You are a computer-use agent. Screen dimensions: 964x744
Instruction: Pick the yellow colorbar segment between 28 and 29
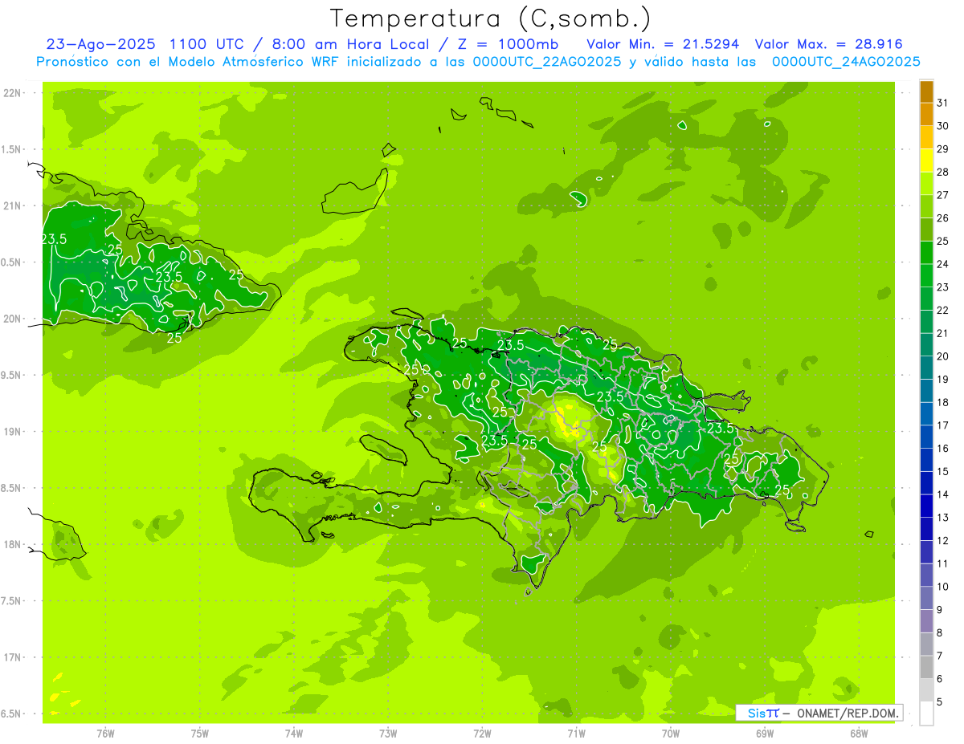(926, 161)
